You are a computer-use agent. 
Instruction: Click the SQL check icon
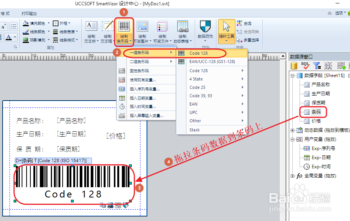pos(305,66)
